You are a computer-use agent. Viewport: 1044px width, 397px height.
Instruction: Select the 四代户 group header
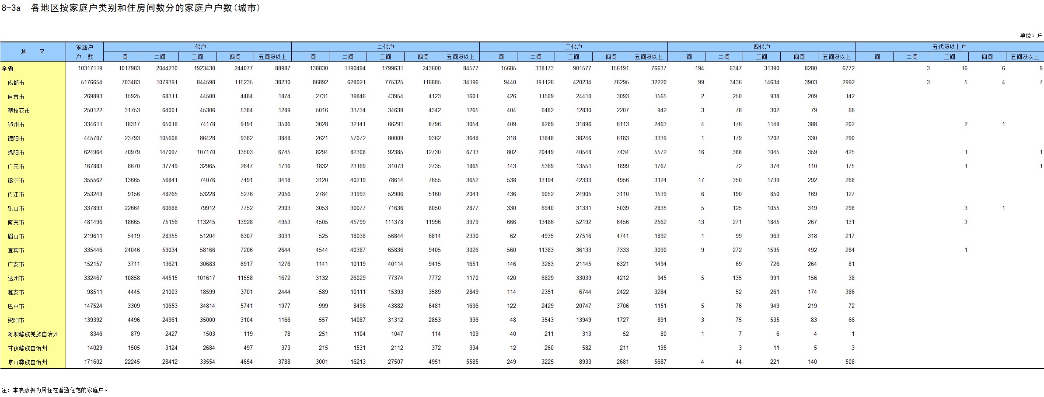pyautogui.click(x=761, y=47)
